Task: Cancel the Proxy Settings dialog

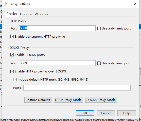Action: click(106, 113)
